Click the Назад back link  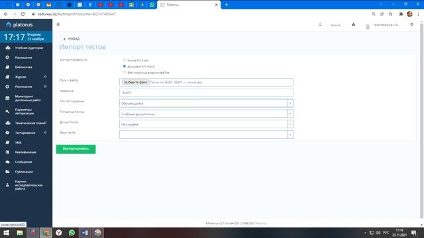tap(72, 39)
